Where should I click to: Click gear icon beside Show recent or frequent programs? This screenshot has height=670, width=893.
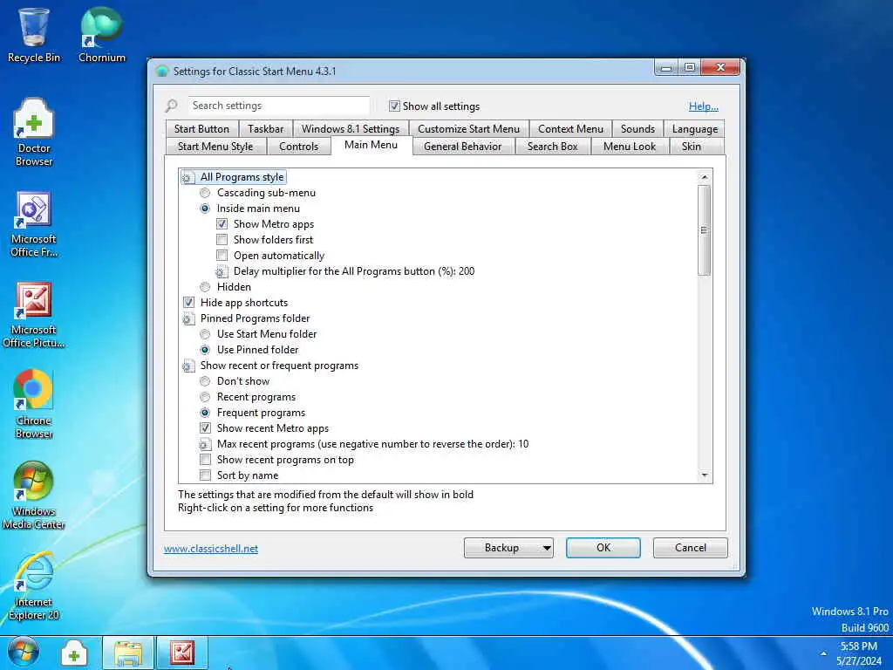(187, 366)
